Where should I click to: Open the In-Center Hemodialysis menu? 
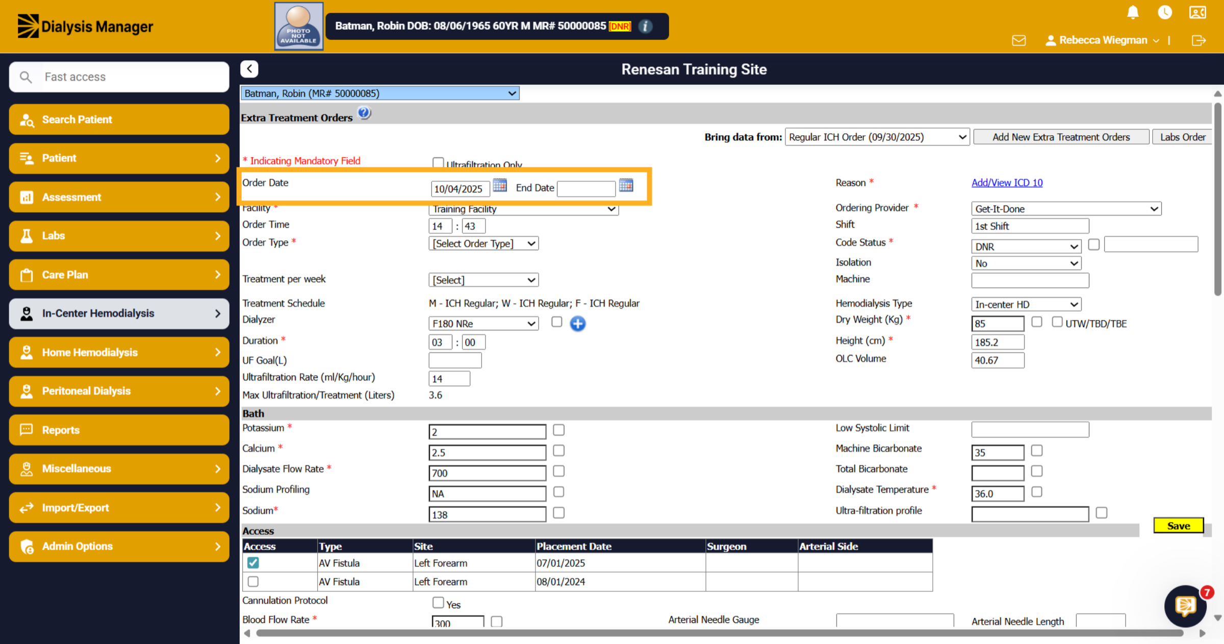[119, 313]
